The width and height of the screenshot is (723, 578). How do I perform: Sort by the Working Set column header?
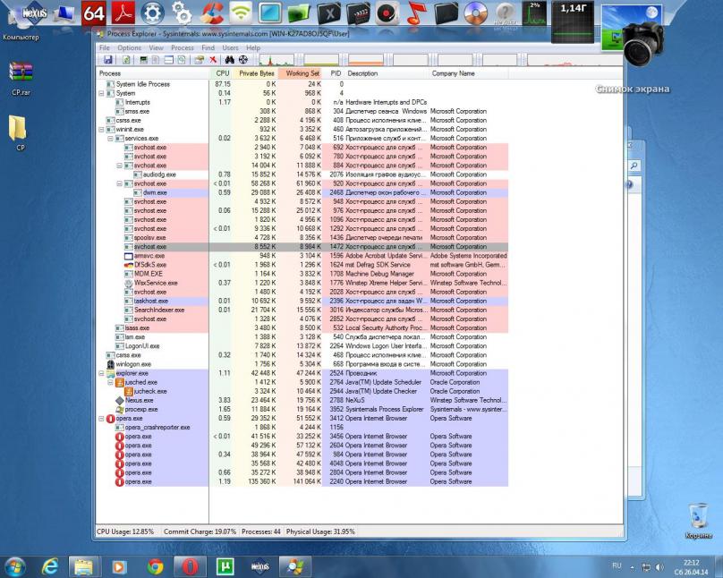click(300, 73)
